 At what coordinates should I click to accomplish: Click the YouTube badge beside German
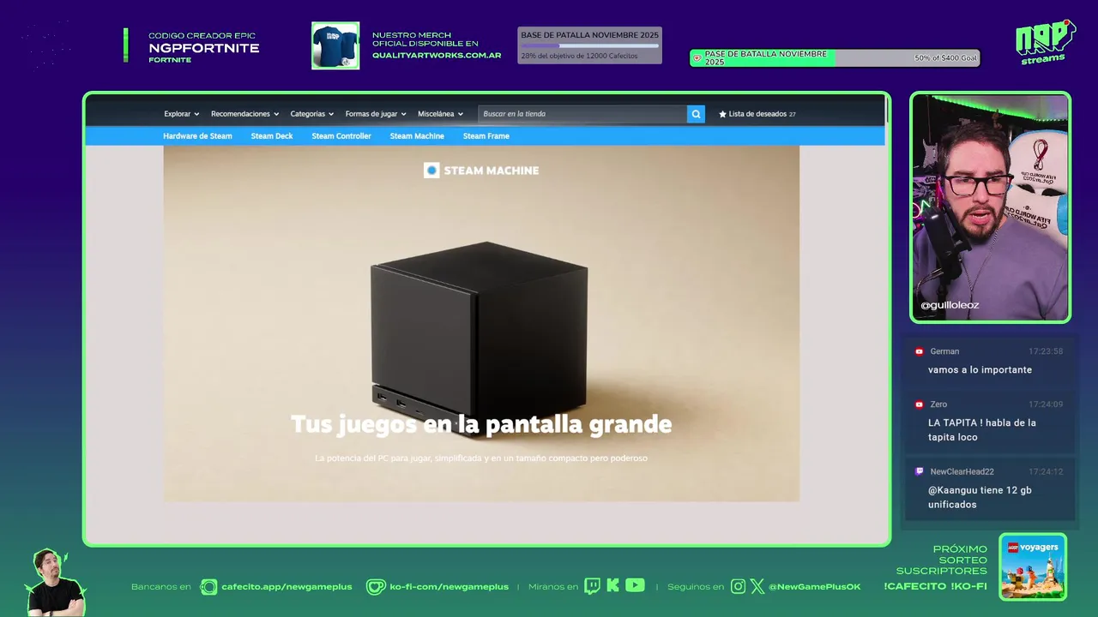click(919, 351)
